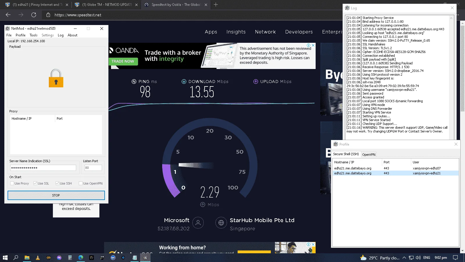Open the Developers link on Speedtest
This screenshot has width=465, height=262.
tap(299, 32)
